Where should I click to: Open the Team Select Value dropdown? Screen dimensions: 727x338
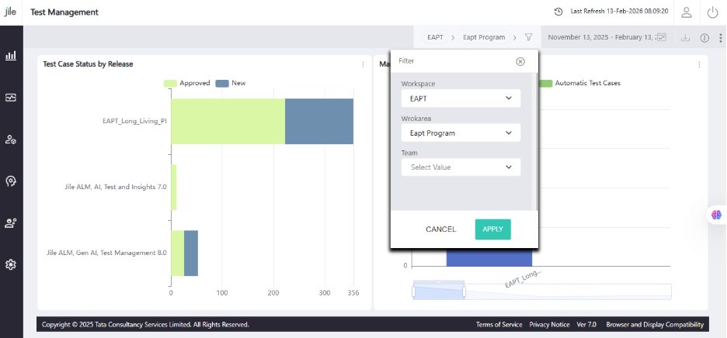[x=461, y=167]
